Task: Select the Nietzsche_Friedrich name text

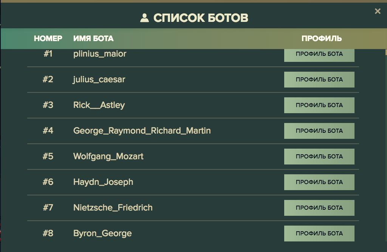Action: pos(113,207)
